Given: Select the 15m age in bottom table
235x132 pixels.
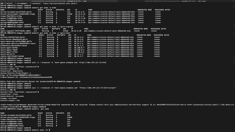Looking at the screenshot, I should [69, 126].
